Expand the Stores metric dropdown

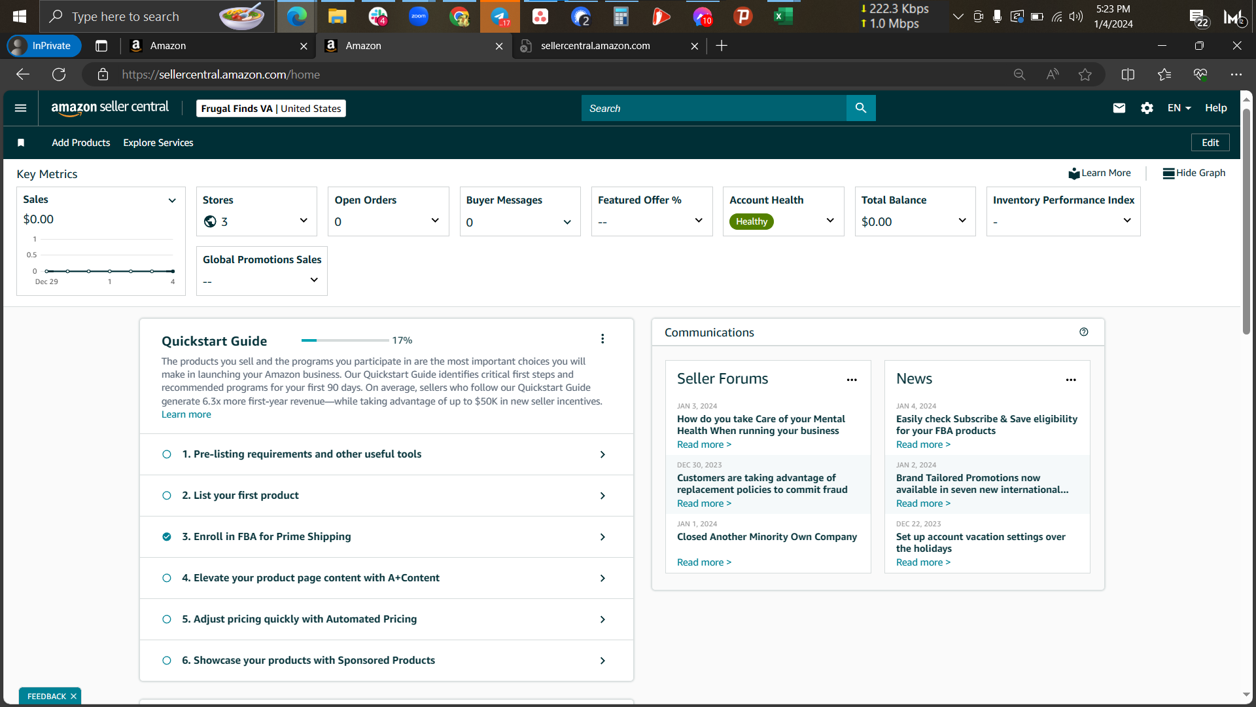[304, 221]
